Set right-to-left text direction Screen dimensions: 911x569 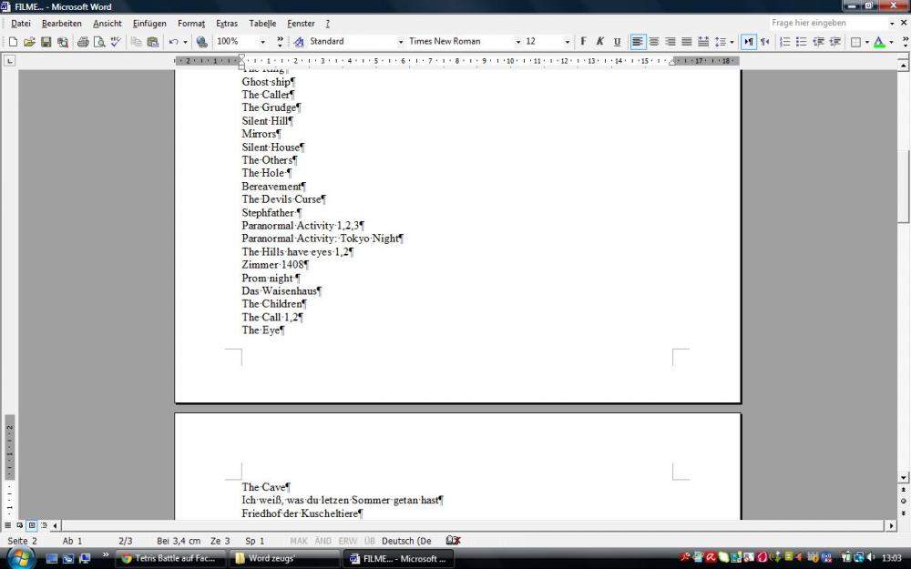coord(765,42)
